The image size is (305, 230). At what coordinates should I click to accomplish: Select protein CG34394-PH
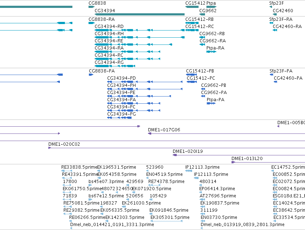click(121, 85)
